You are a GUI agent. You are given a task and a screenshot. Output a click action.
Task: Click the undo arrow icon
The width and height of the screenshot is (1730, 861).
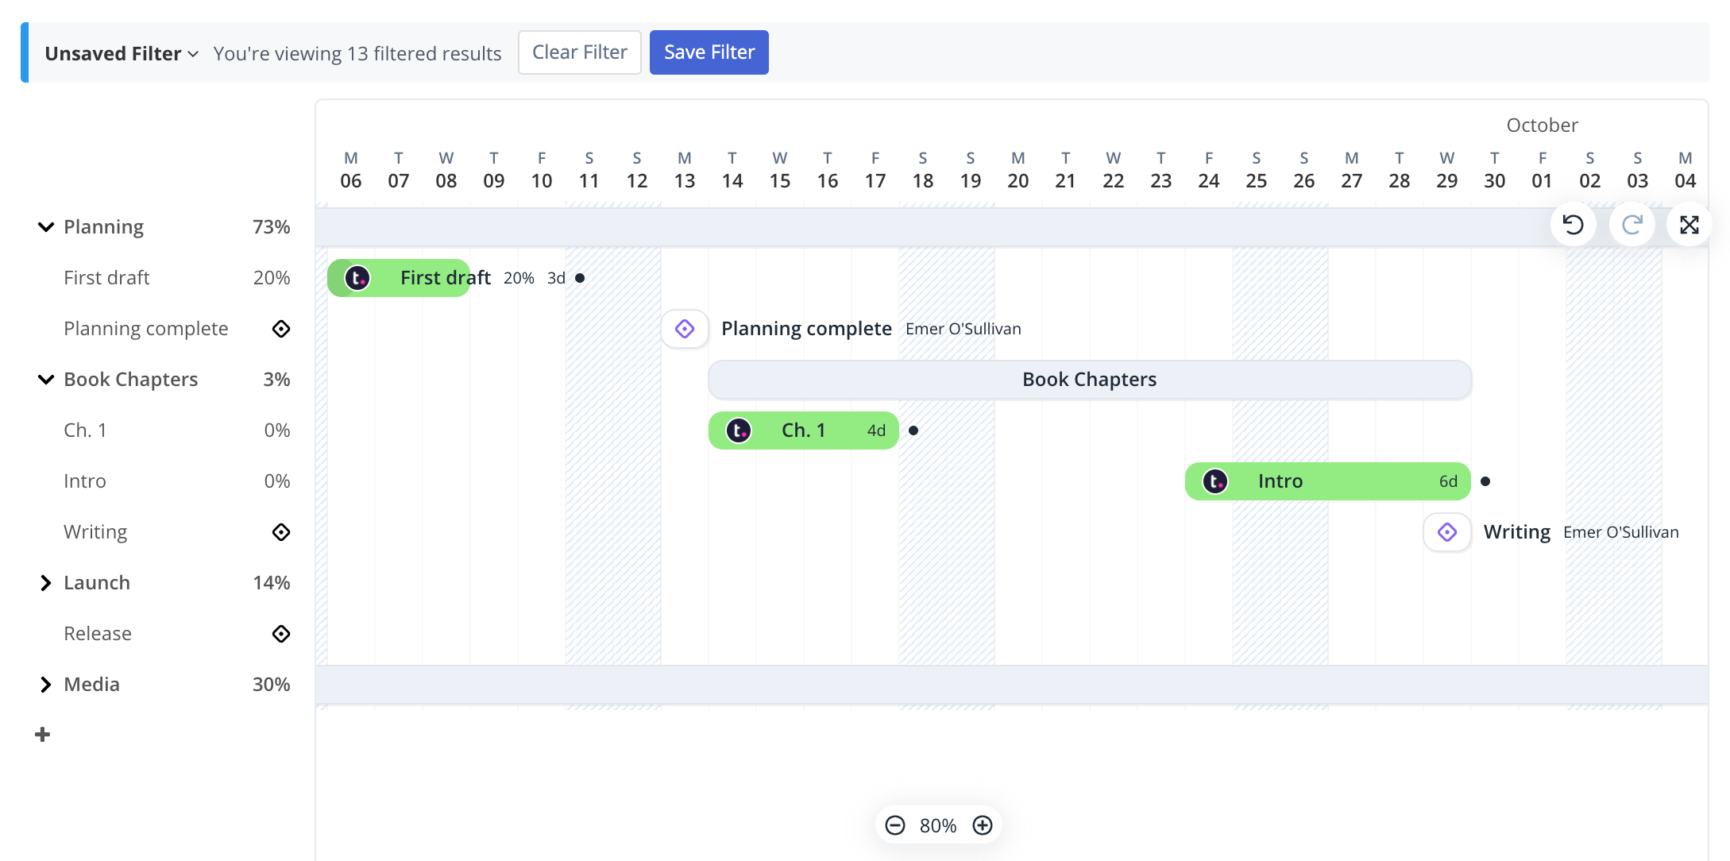pos(1573,225)
